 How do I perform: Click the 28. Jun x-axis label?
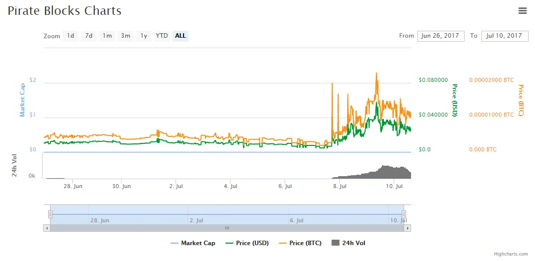click(73, 187)
